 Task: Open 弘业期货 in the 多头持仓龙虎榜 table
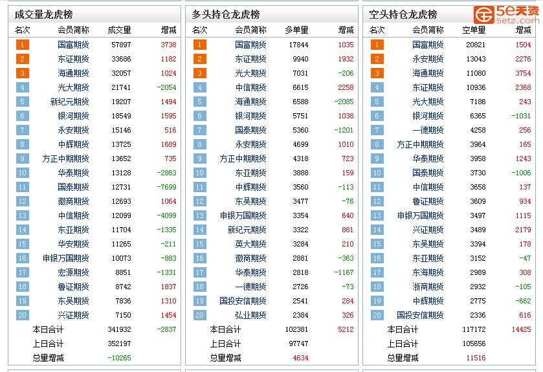(x=250, y=315)
